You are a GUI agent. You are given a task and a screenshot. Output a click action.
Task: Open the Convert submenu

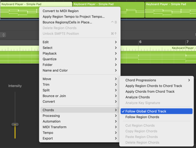coord(80,102)
